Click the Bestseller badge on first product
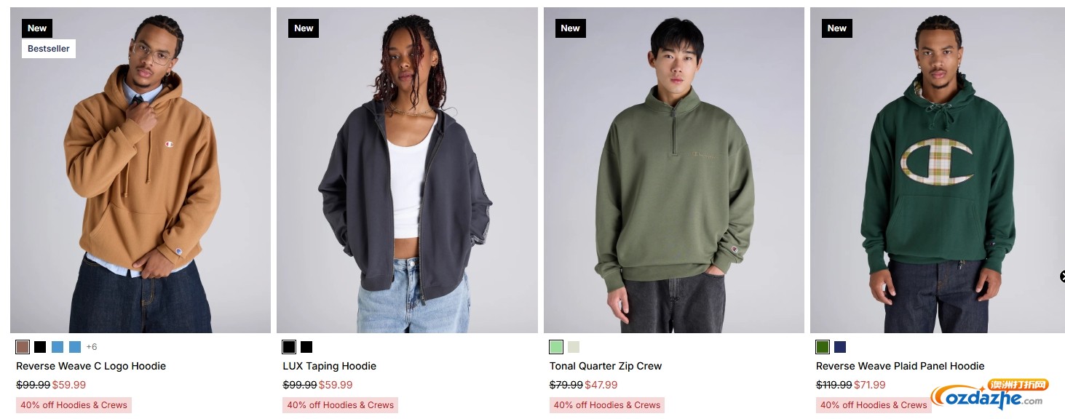Image resolution: width=1065 pixels, height=419 pixels. pos(49,49)
